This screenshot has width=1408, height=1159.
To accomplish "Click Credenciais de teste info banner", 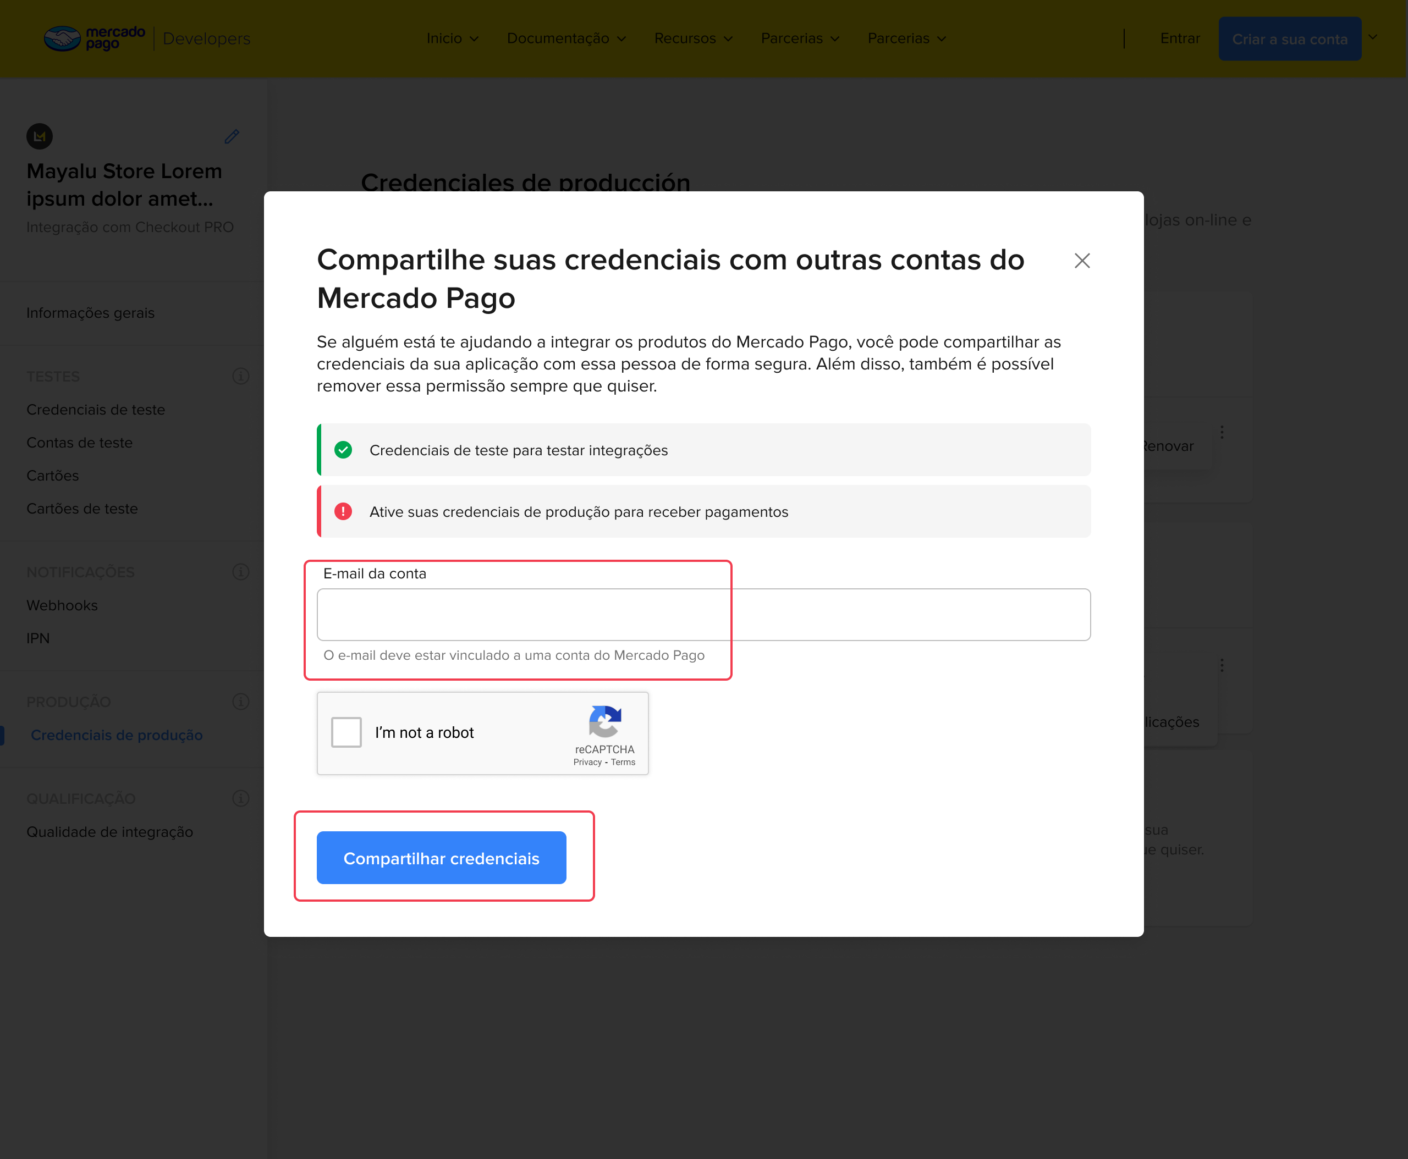I will tap(703, 450).
